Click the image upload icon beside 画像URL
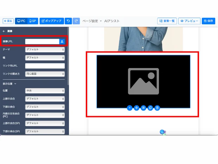Viewport: 218px width, 164px height. point(62,41)
